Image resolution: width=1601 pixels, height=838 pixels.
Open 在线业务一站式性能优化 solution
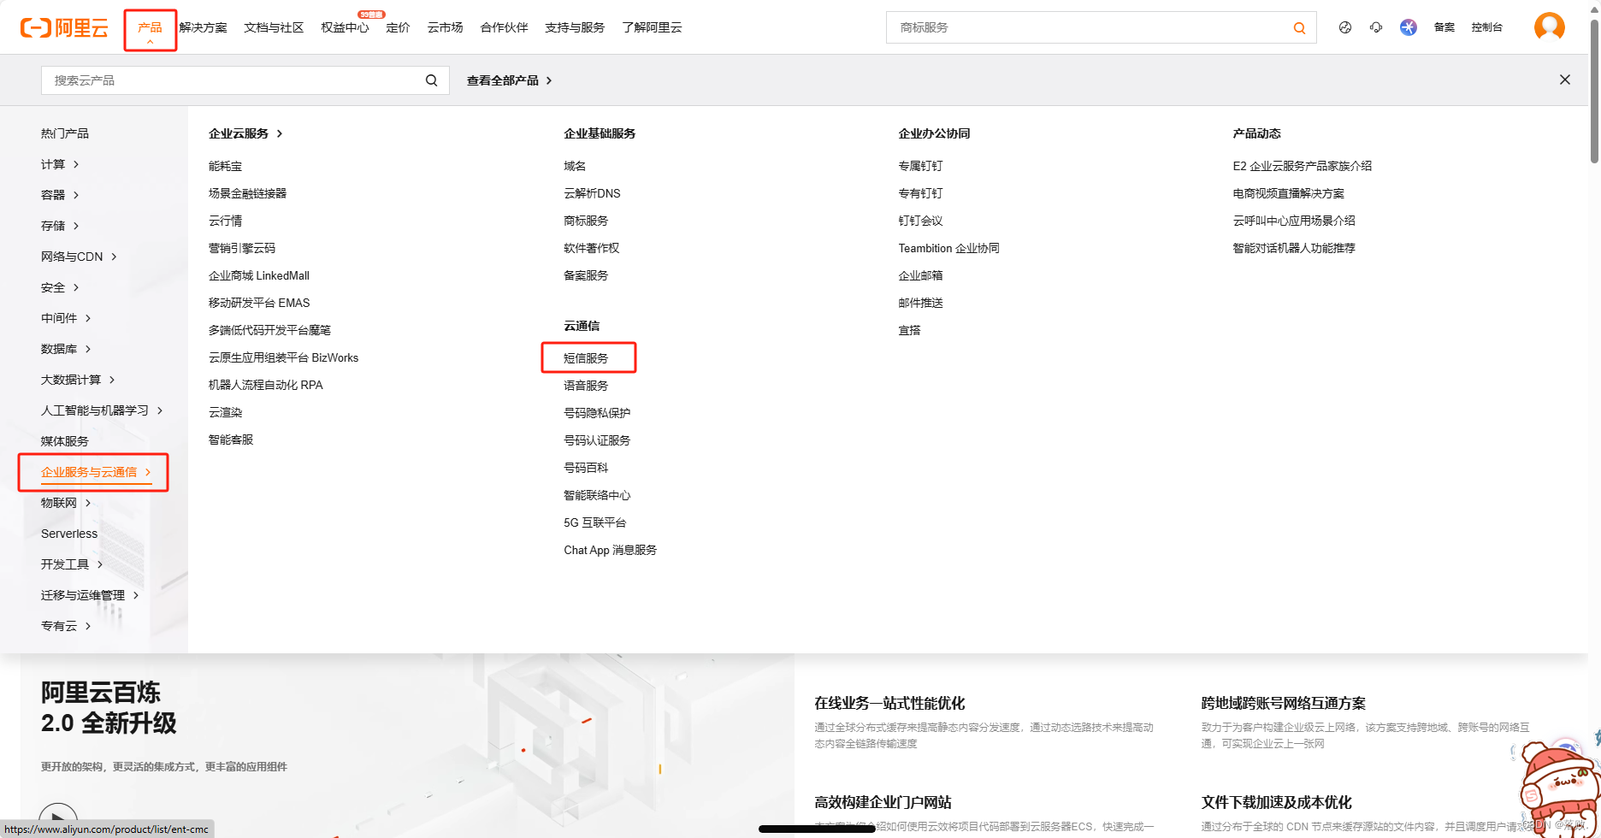click(889, 703)
